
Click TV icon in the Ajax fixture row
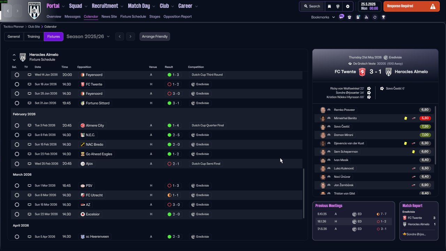30,163
